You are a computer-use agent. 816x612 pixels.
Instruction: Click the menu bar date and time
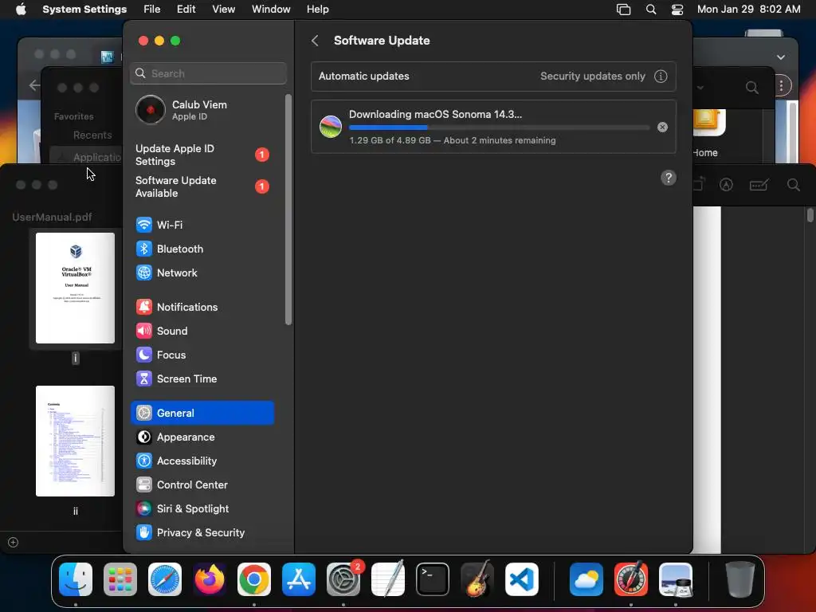(748, 10)
